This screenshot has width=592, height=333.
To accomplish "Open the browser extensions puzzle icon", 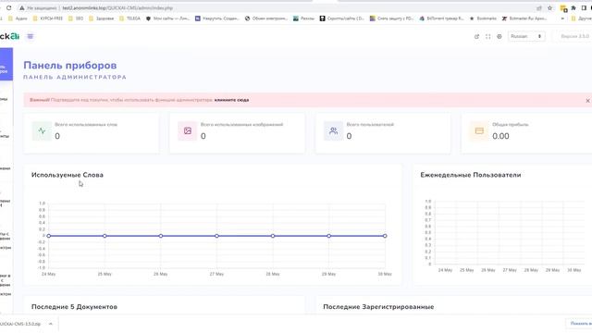I will coord(573,8).
